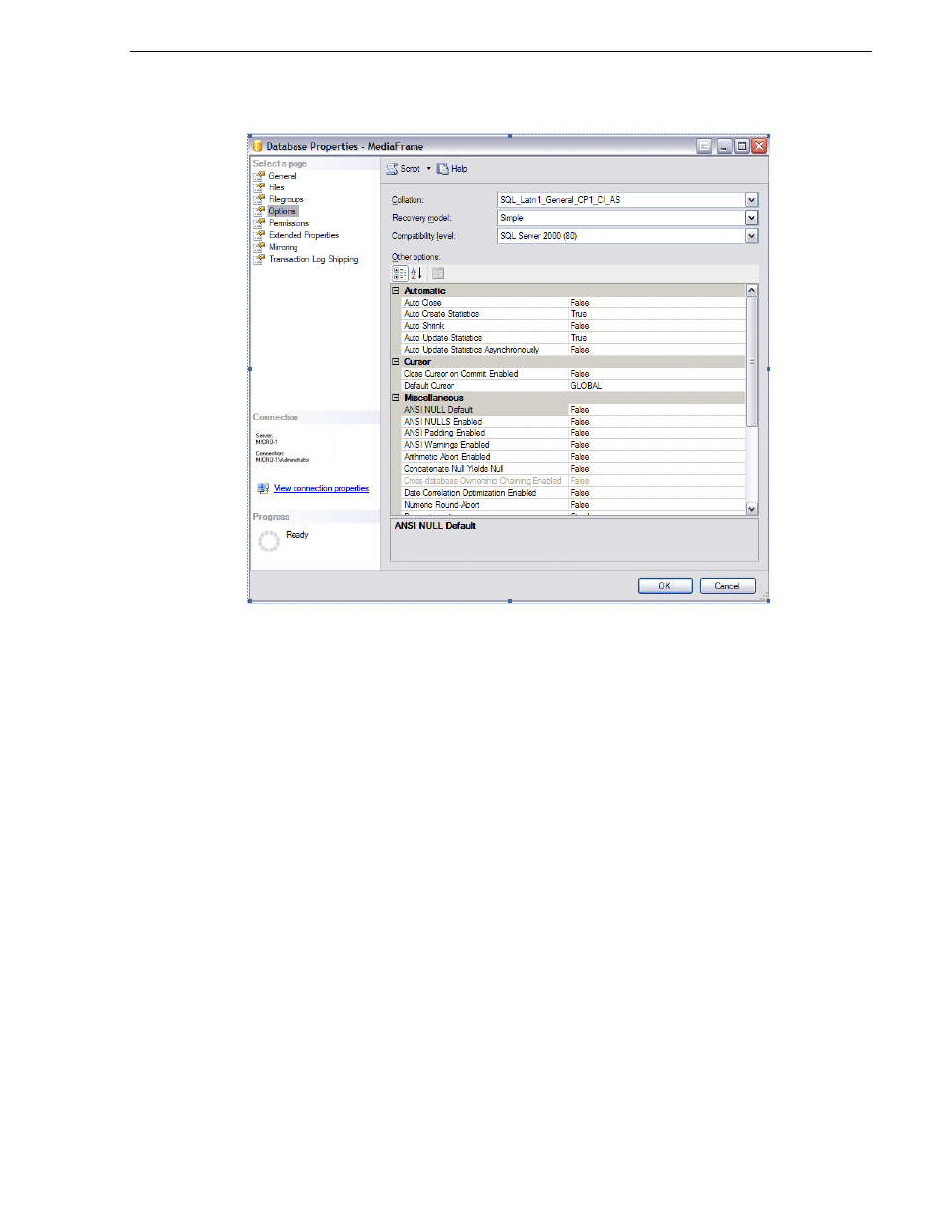Open the Recovery model dropdown

tap(751, 218)
